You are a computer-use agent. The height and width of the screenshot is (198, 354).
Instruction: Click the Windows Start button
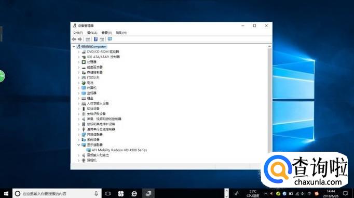point(6,193)
